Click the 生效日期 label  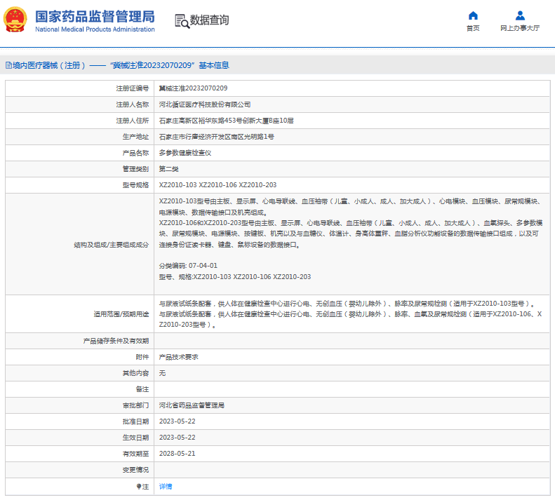135,438
